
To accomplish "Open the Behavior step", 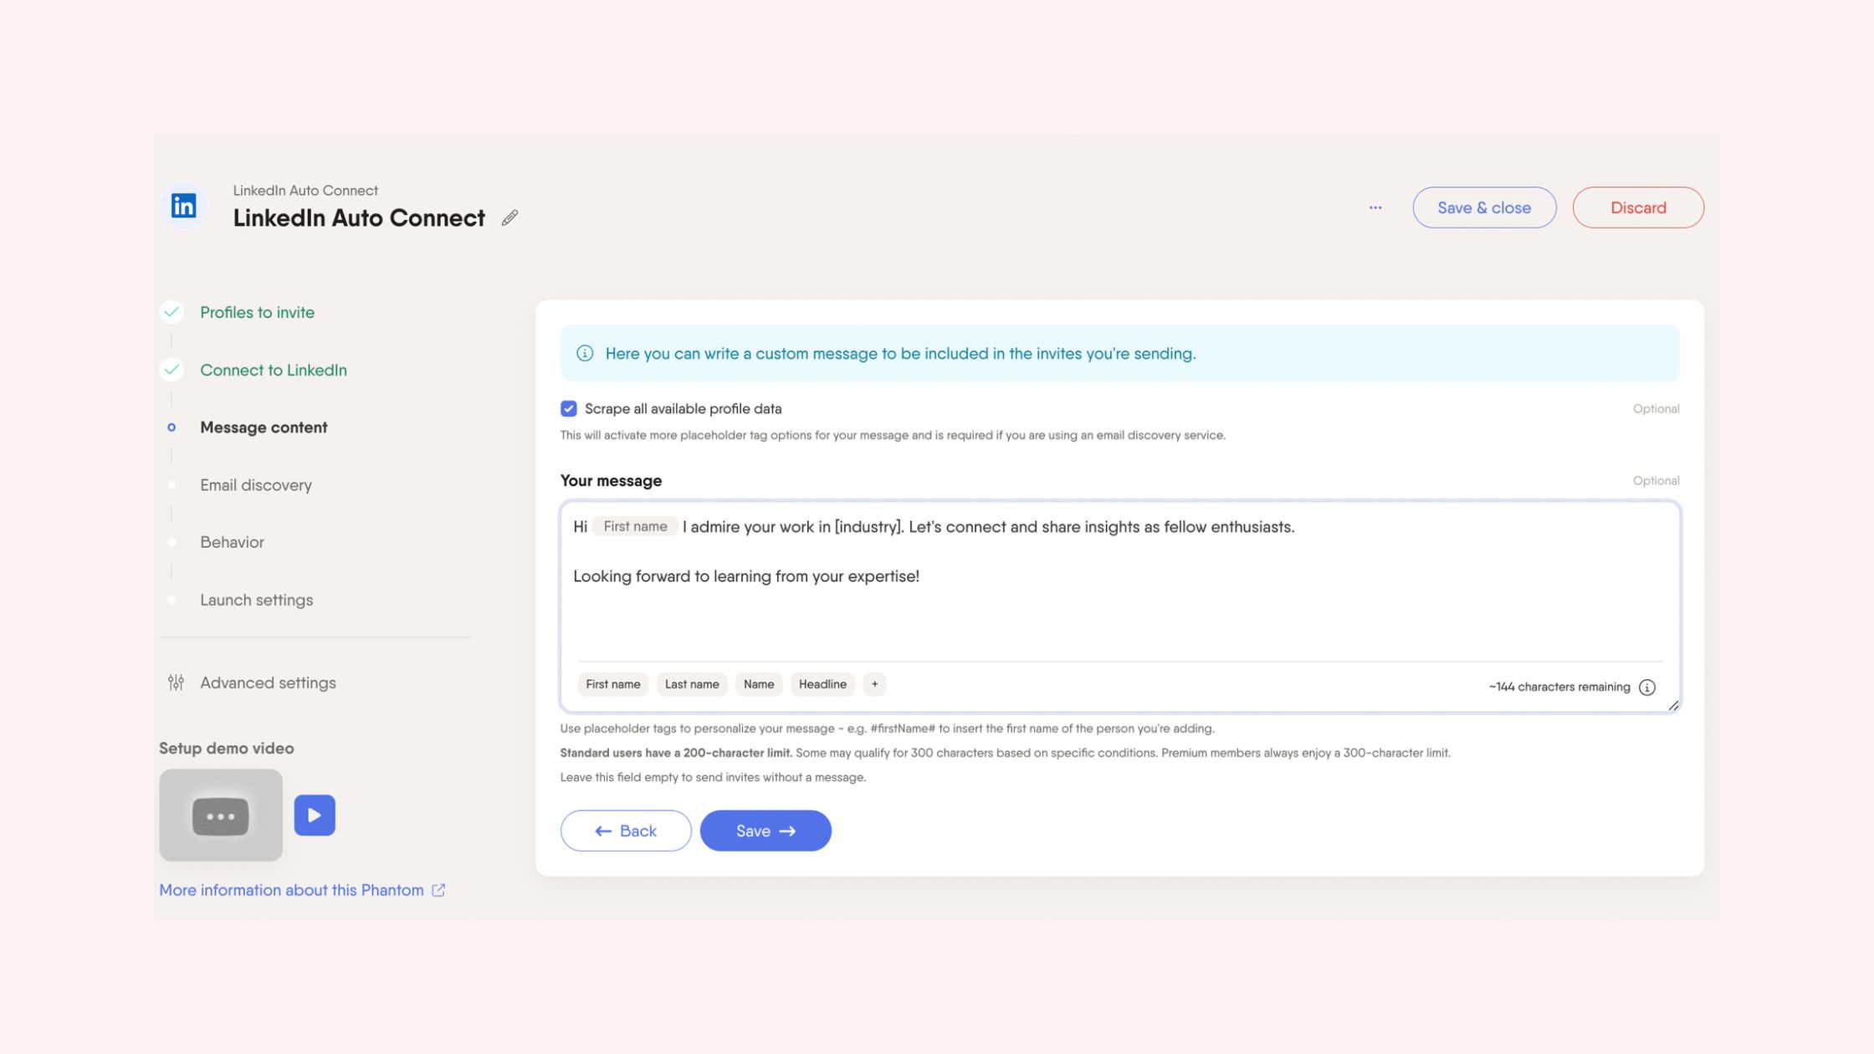I will pos(232,542).
